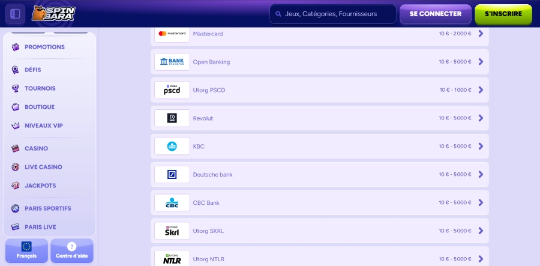Go to Live Casino section
Viewport: 540px width, 266px height.
click(x=43, y=167)
